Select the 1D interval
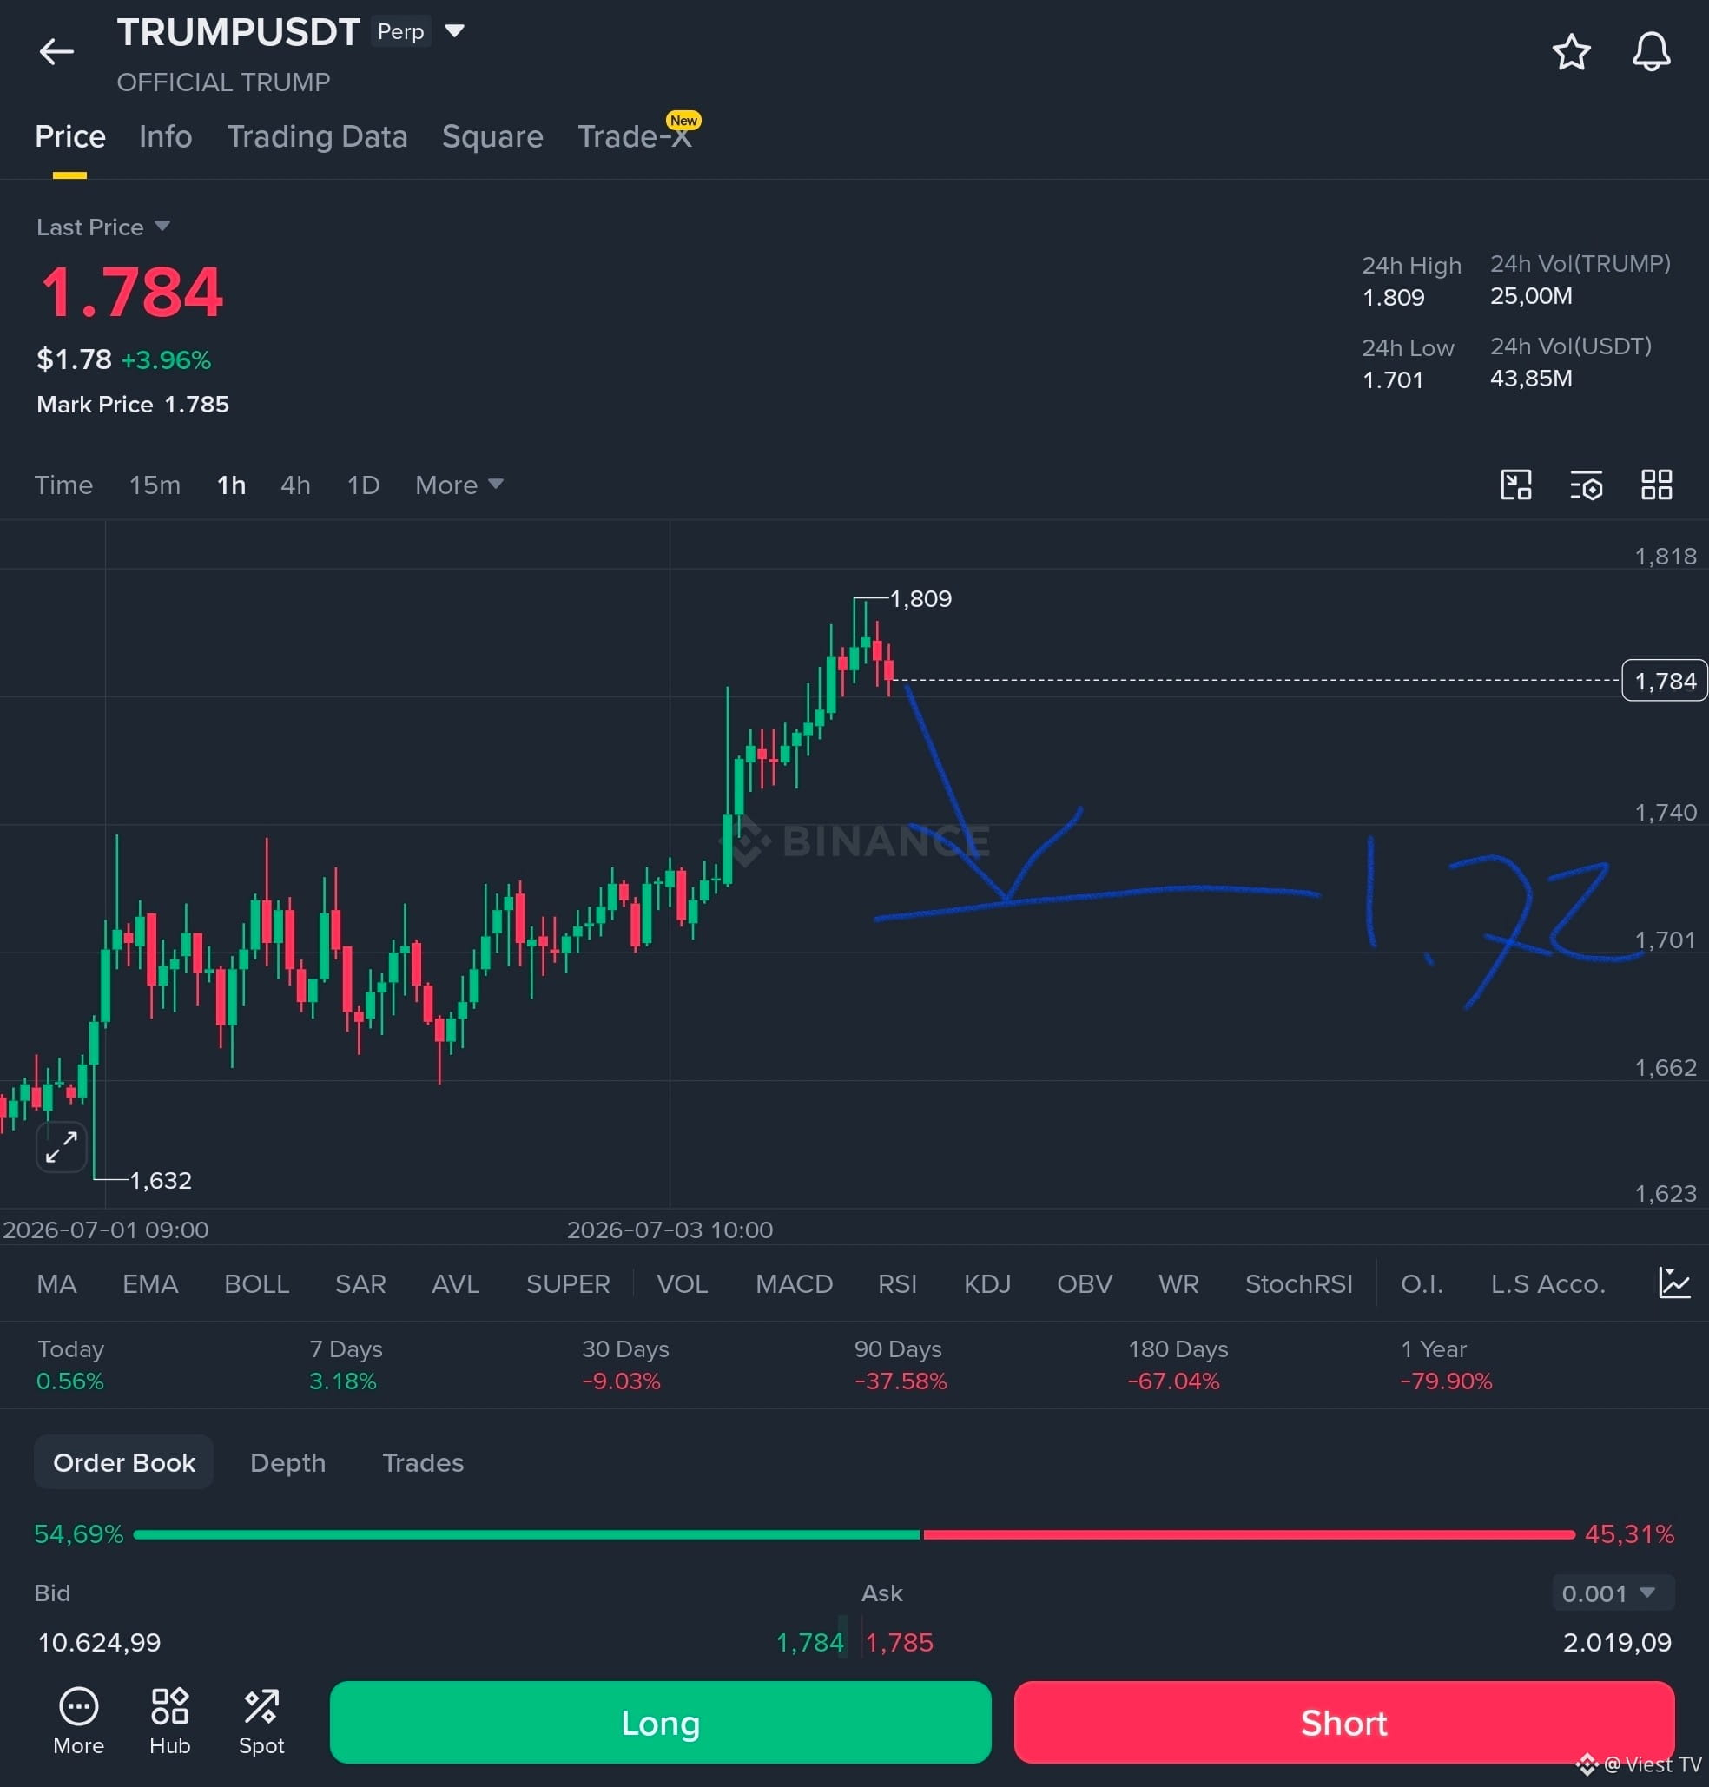 coord(363,485)
